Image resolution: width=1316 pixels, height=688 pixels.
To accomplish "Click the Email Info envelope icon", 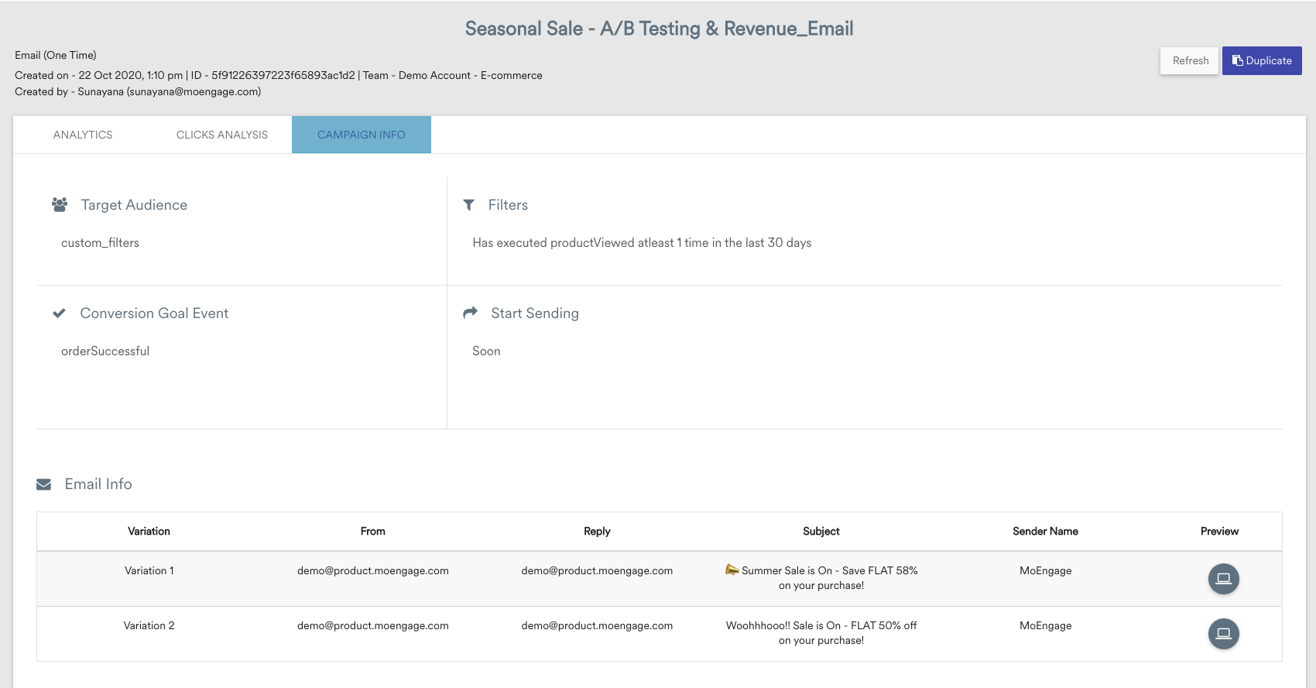I will click(x=44, y=484).
